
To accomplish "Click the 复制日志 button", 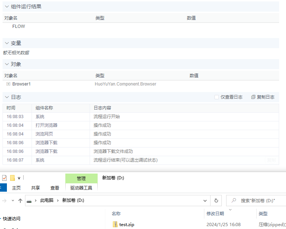I will 263,97.
